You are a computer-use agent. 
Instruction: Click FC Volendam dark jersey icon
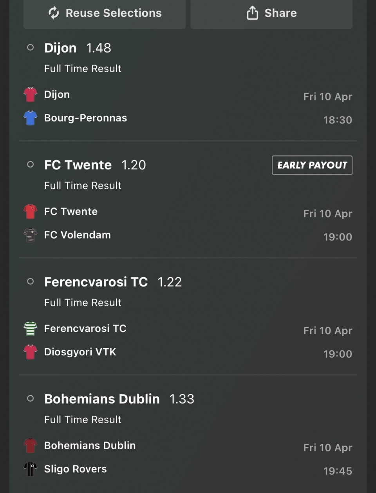(x=30, y=235)
